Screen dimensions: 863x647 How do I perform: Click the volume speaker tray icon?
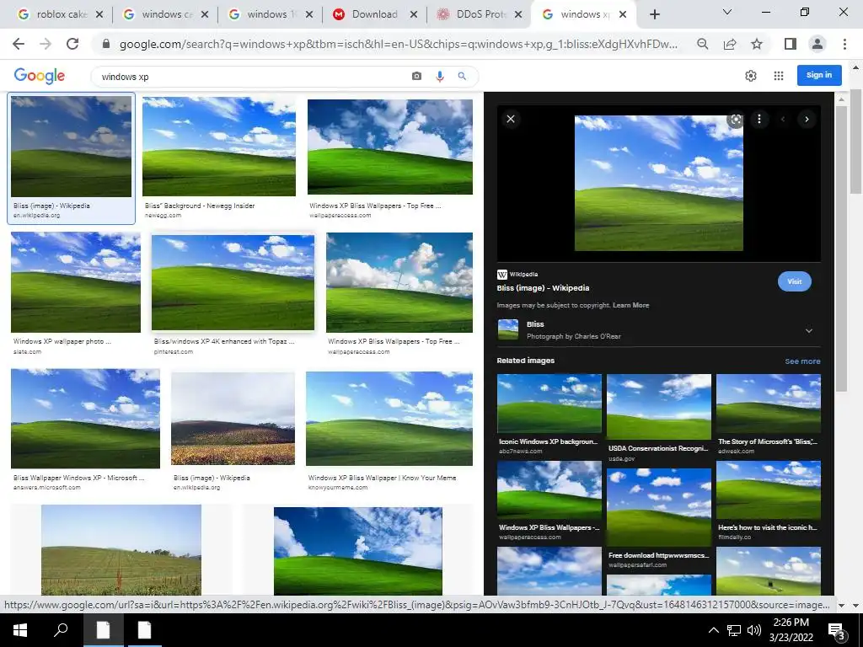pyautogui.click(x=754, y=630)
